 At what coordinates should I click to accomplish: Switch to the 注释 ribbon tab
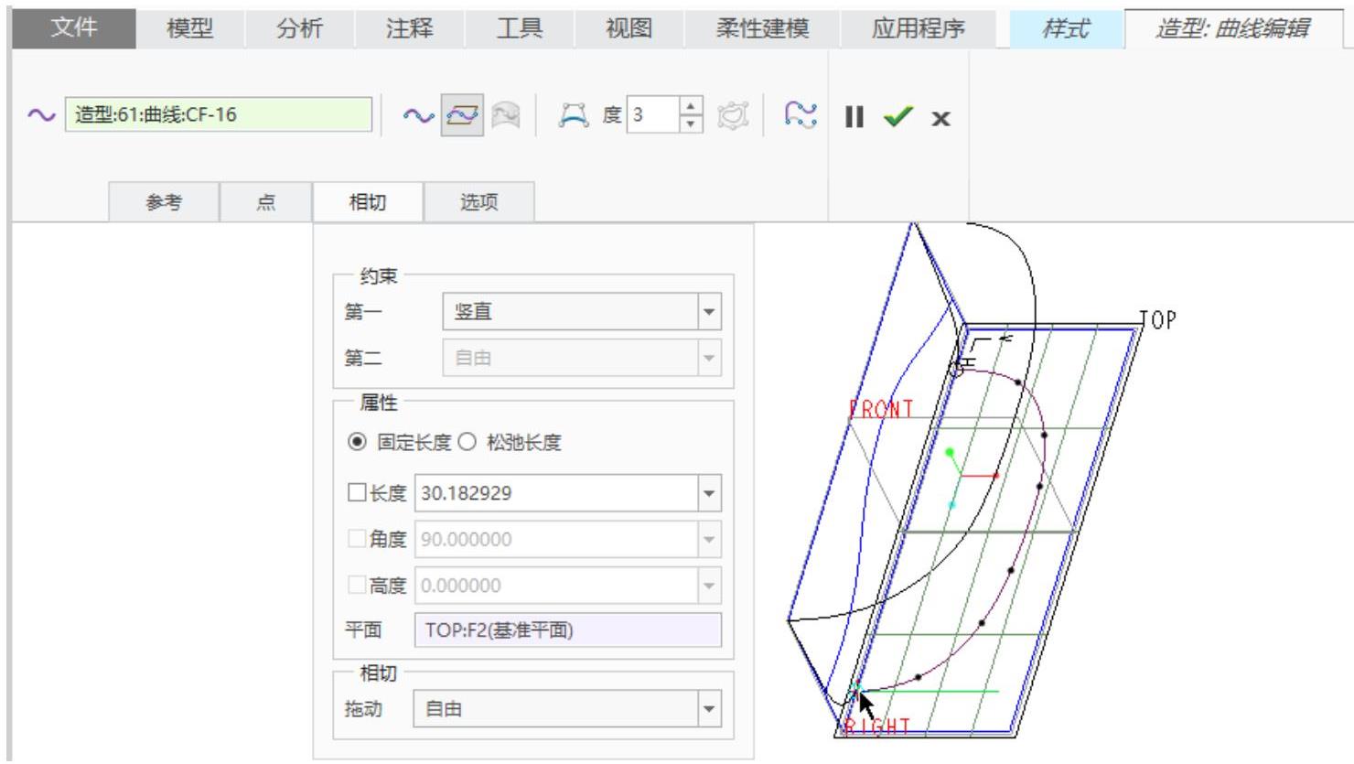coord(409,29)
